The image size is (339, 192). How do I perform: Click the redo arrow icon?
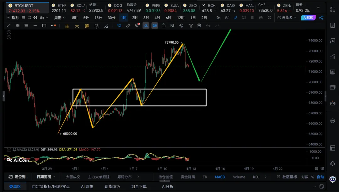[217, 26]
